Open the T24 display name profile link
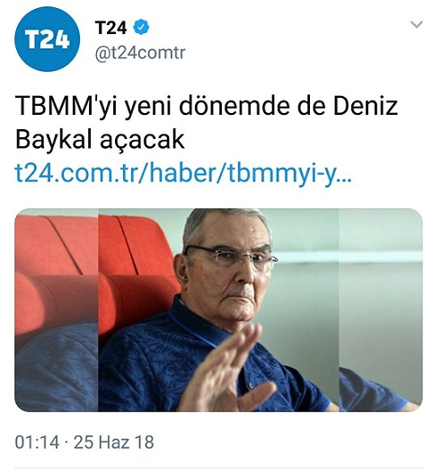Image resolution: width=424 pixels, height=471 pixels. point(111,28)
